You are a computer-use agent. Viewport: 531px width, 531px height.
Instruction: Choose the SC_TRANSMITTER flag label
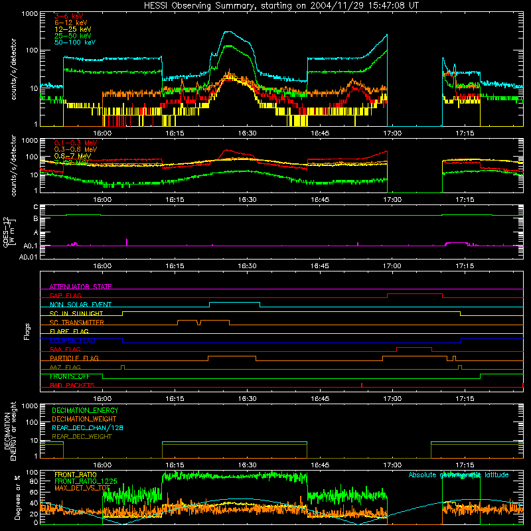click(76, 323)
